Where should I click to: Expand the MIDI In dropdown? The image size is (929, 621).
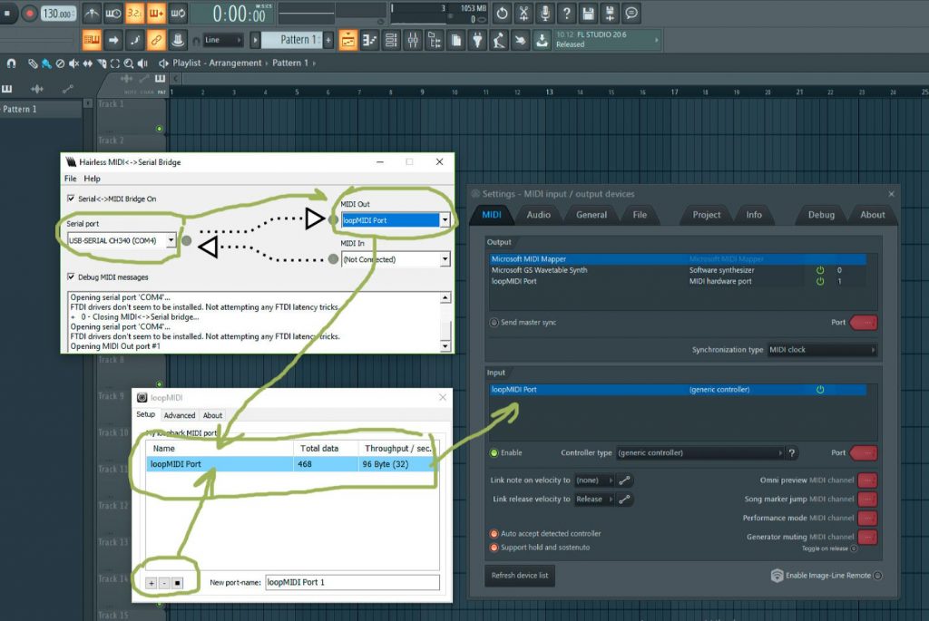(445, 259)
